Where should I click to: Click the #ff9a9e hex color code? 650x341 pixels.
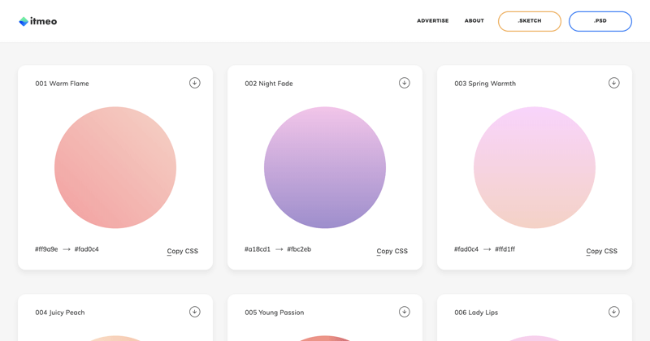point(46,249)
